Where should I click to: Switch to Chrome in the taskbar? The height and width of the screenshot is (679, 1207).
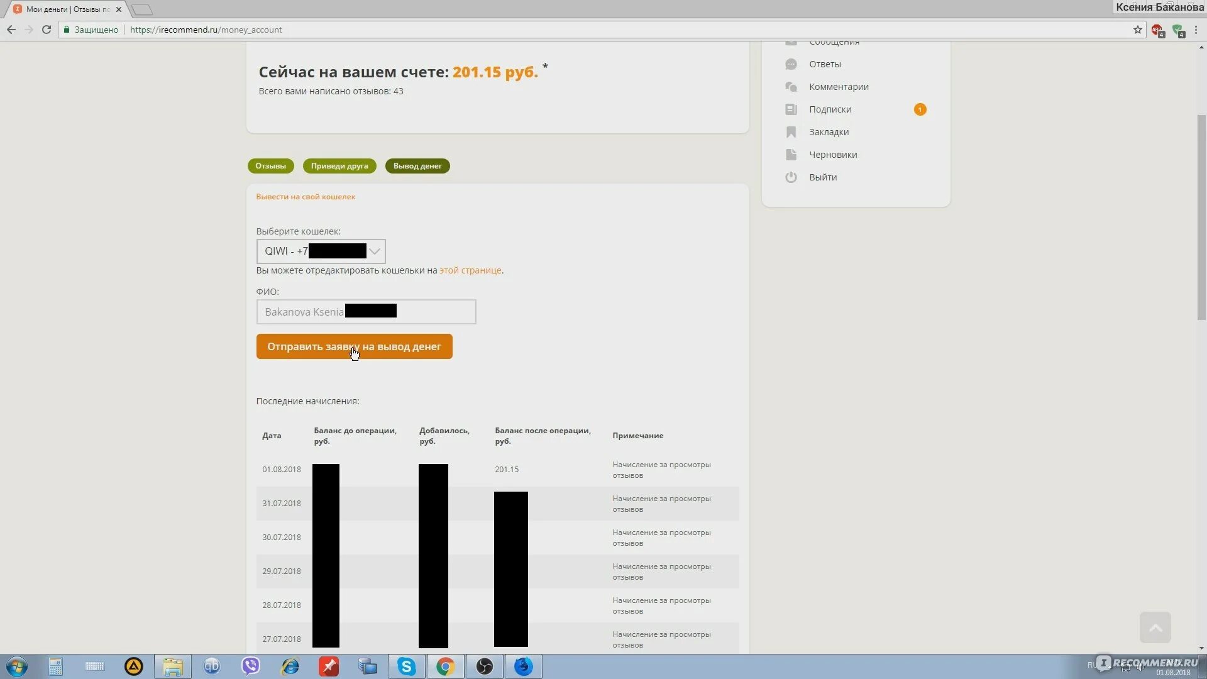click(446, 666)
